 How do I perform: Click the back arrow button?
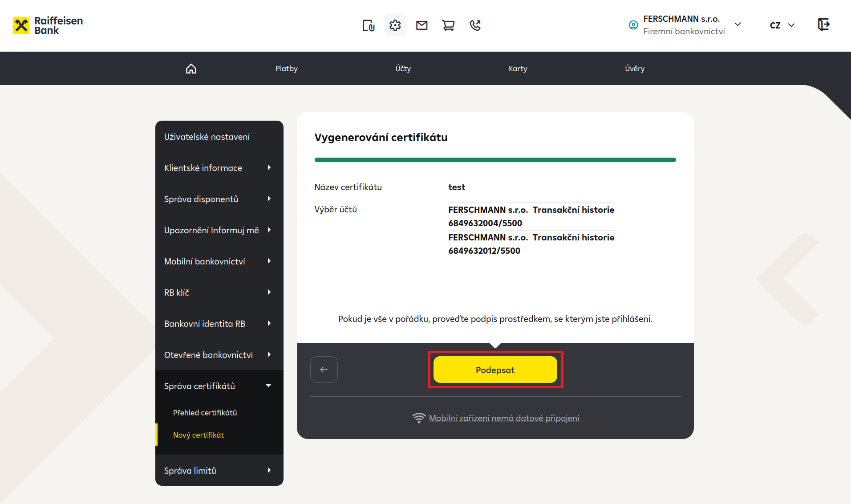pyautogui.click(x=324, y=370)
